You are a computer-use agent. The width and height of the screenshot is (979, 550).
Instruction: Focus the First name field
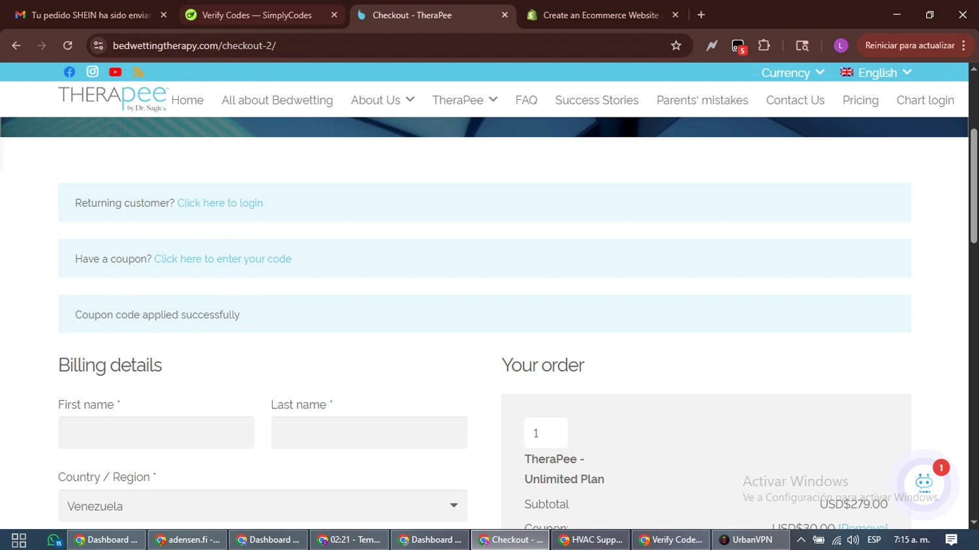click(156, 433)
